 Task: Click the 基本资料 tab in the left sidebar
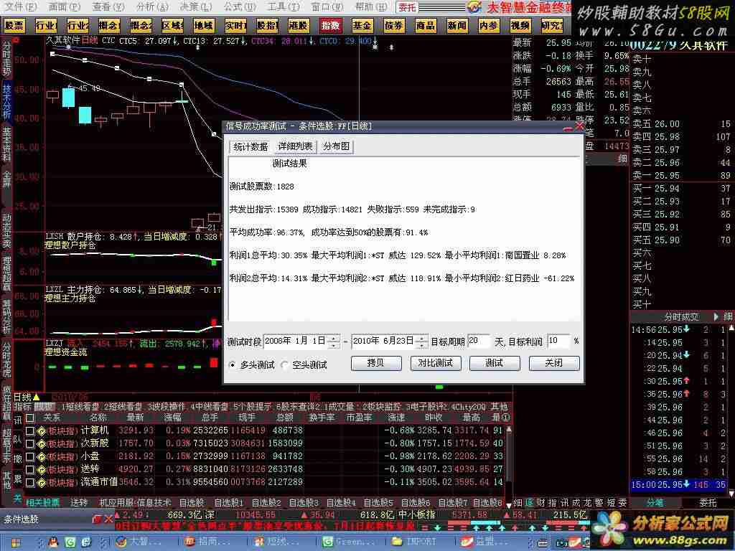coord(6,143)
